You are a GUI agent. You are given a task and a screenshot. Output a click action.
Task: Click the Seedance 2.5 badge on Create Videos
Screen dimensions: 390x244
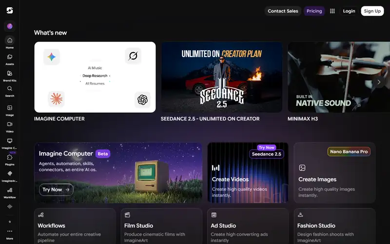266,154
